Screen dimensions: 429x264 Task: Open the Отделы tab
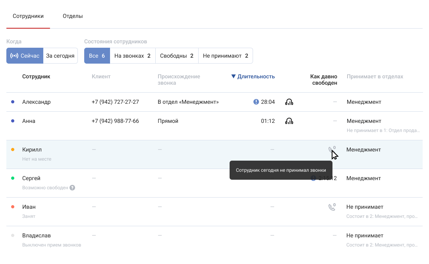point(73,16)
